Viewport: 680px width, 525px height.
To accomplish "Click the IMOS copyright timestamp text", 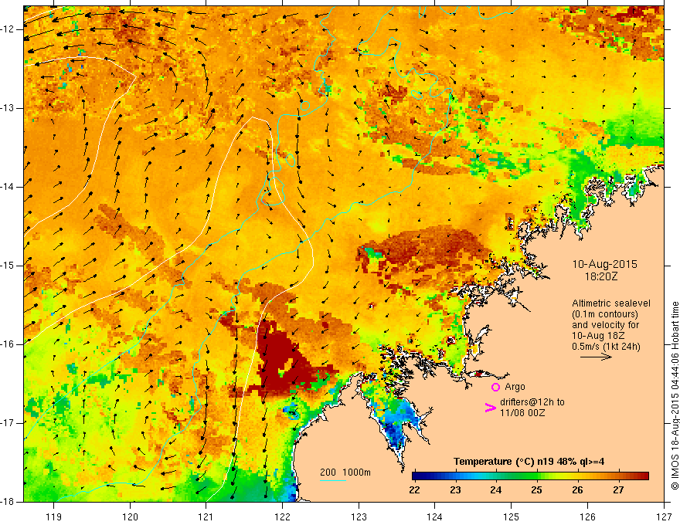I will pos(675,396).
